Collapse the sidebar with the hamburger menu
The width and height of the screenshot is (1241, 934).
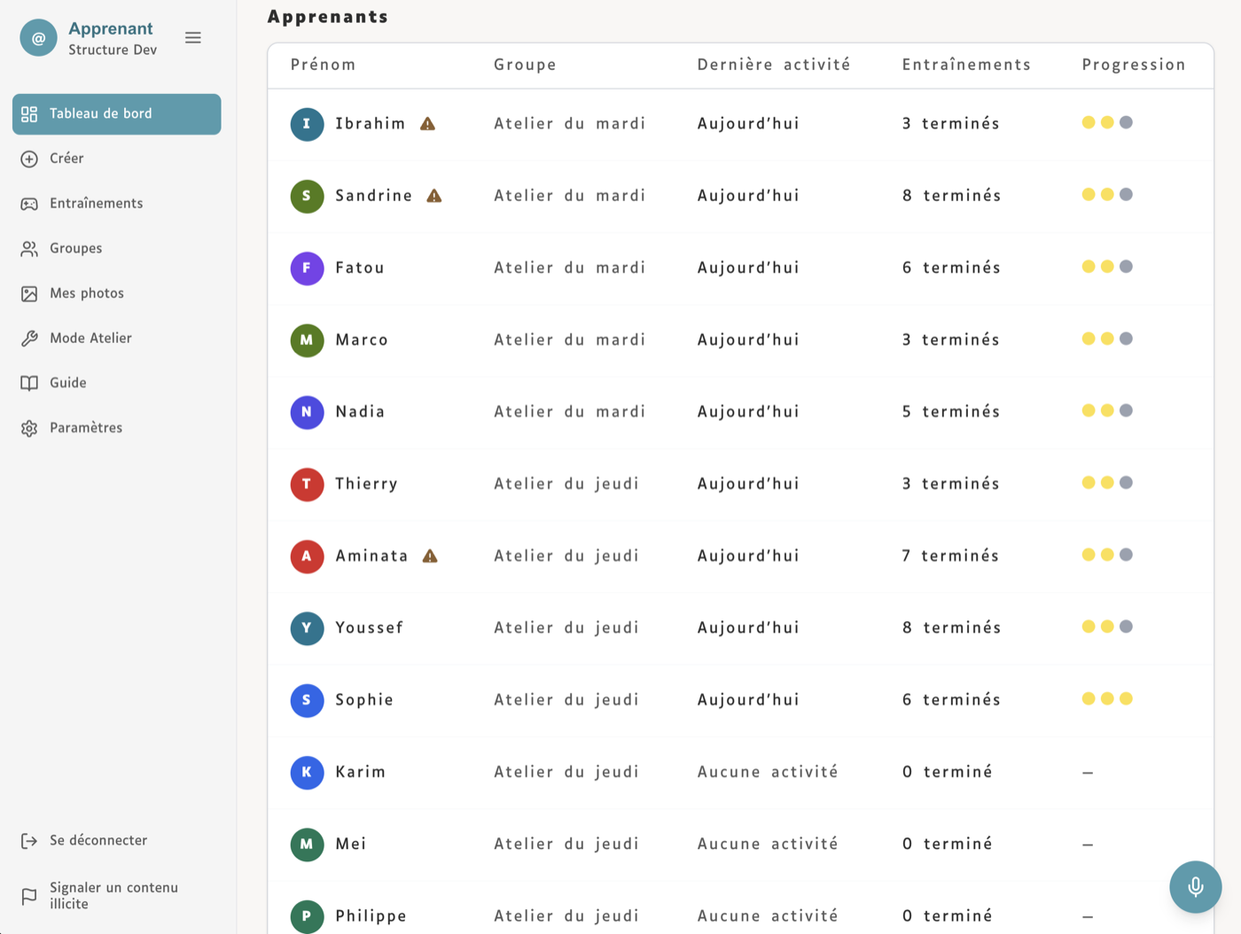click(x=192, y=37)
